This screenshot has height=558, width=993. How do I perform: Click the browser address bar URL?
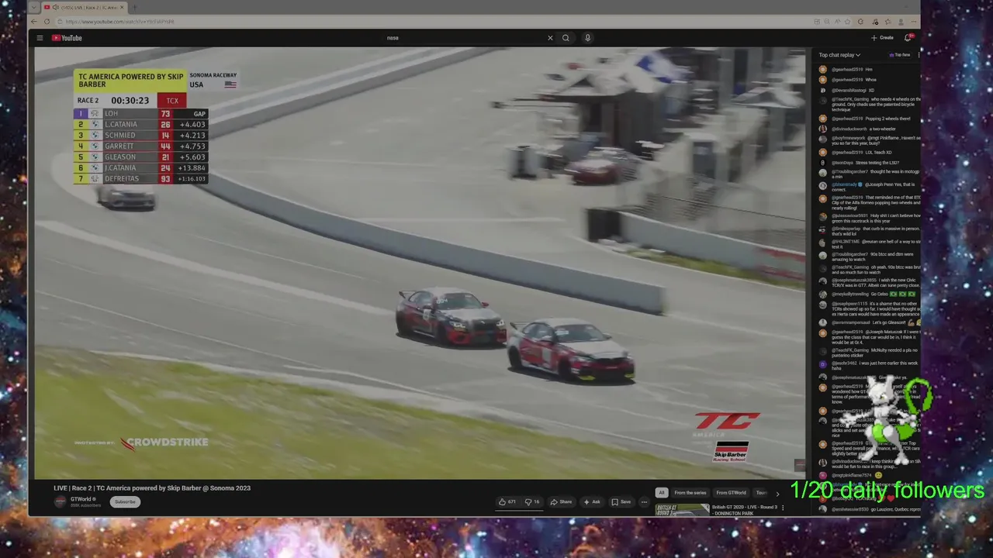pos(119,22)
